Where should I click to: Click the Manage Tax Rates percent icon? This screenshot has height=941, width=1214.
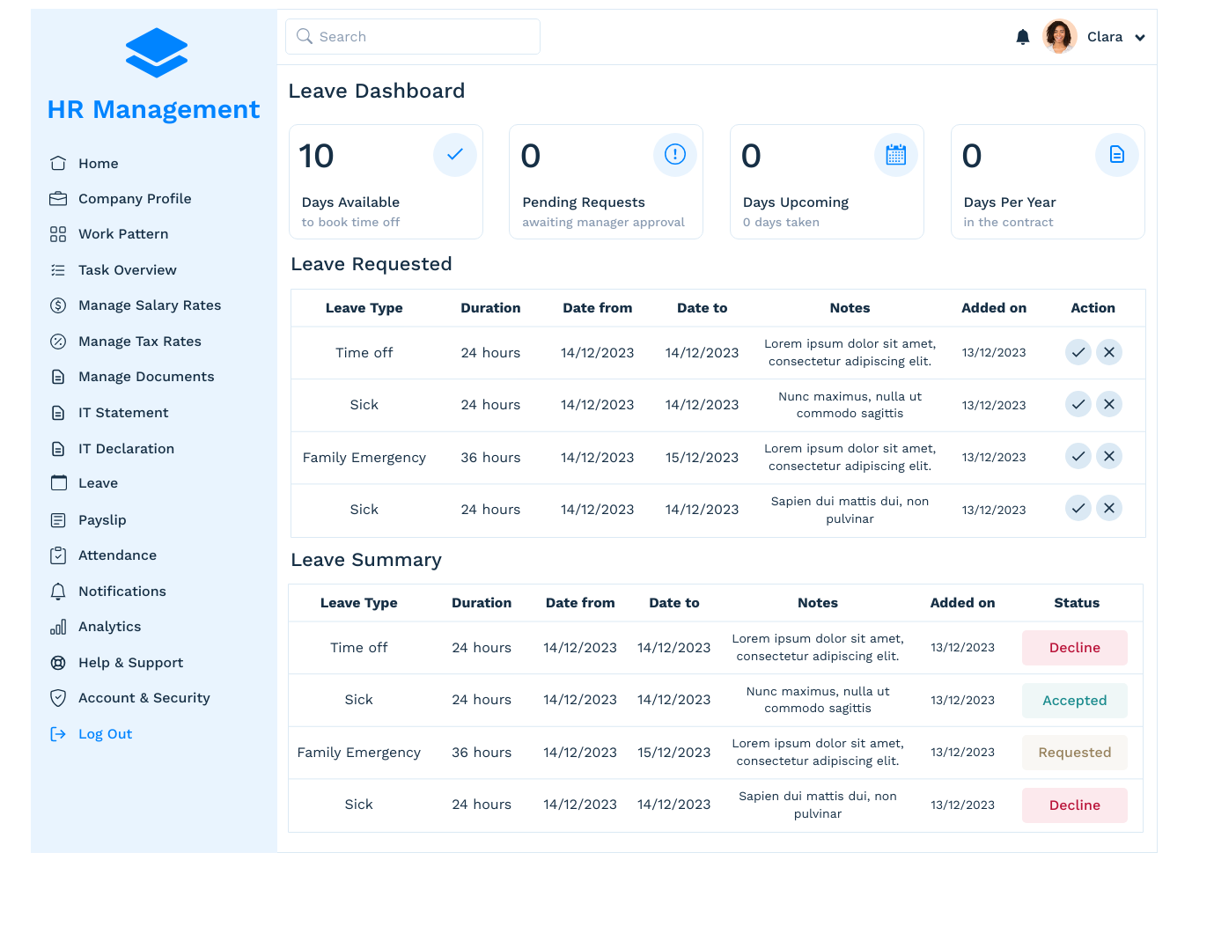(x=58, y=342)
